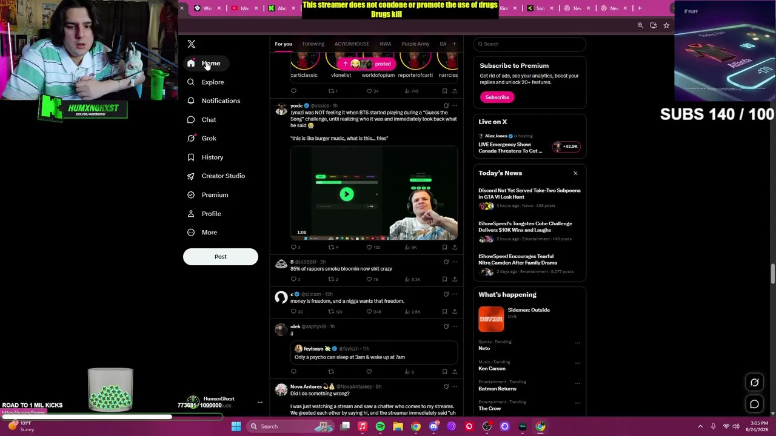
Task: Show hidden system tray icons
Action: pyautogui.click(x=700, y=426)
